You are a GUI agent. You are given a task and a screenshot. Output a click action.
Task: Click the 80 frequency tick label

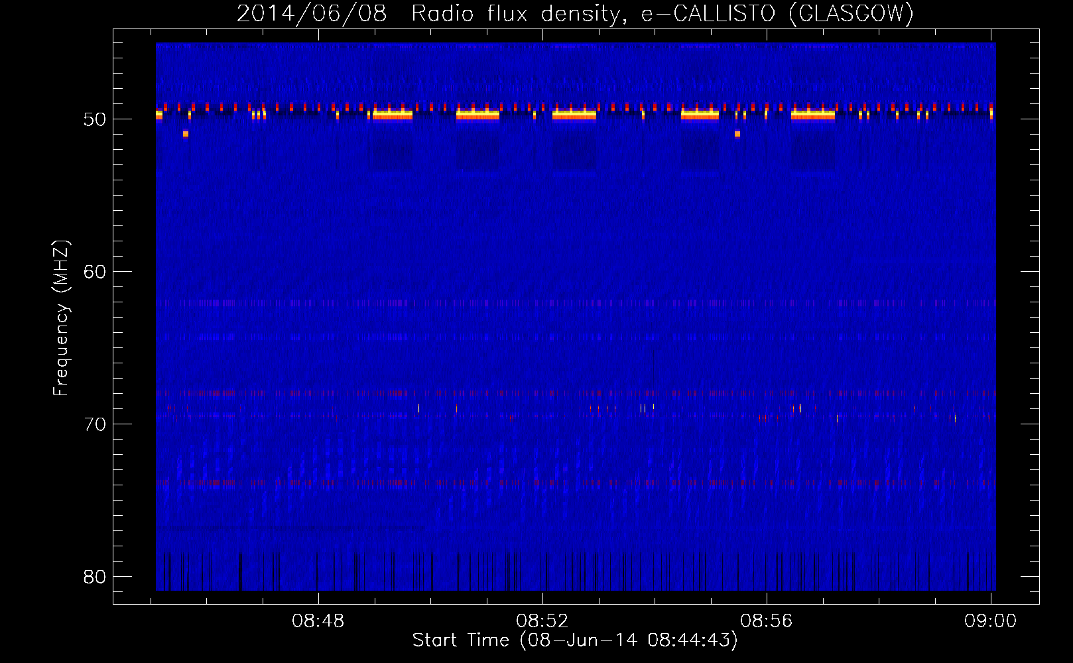(95, 577)
